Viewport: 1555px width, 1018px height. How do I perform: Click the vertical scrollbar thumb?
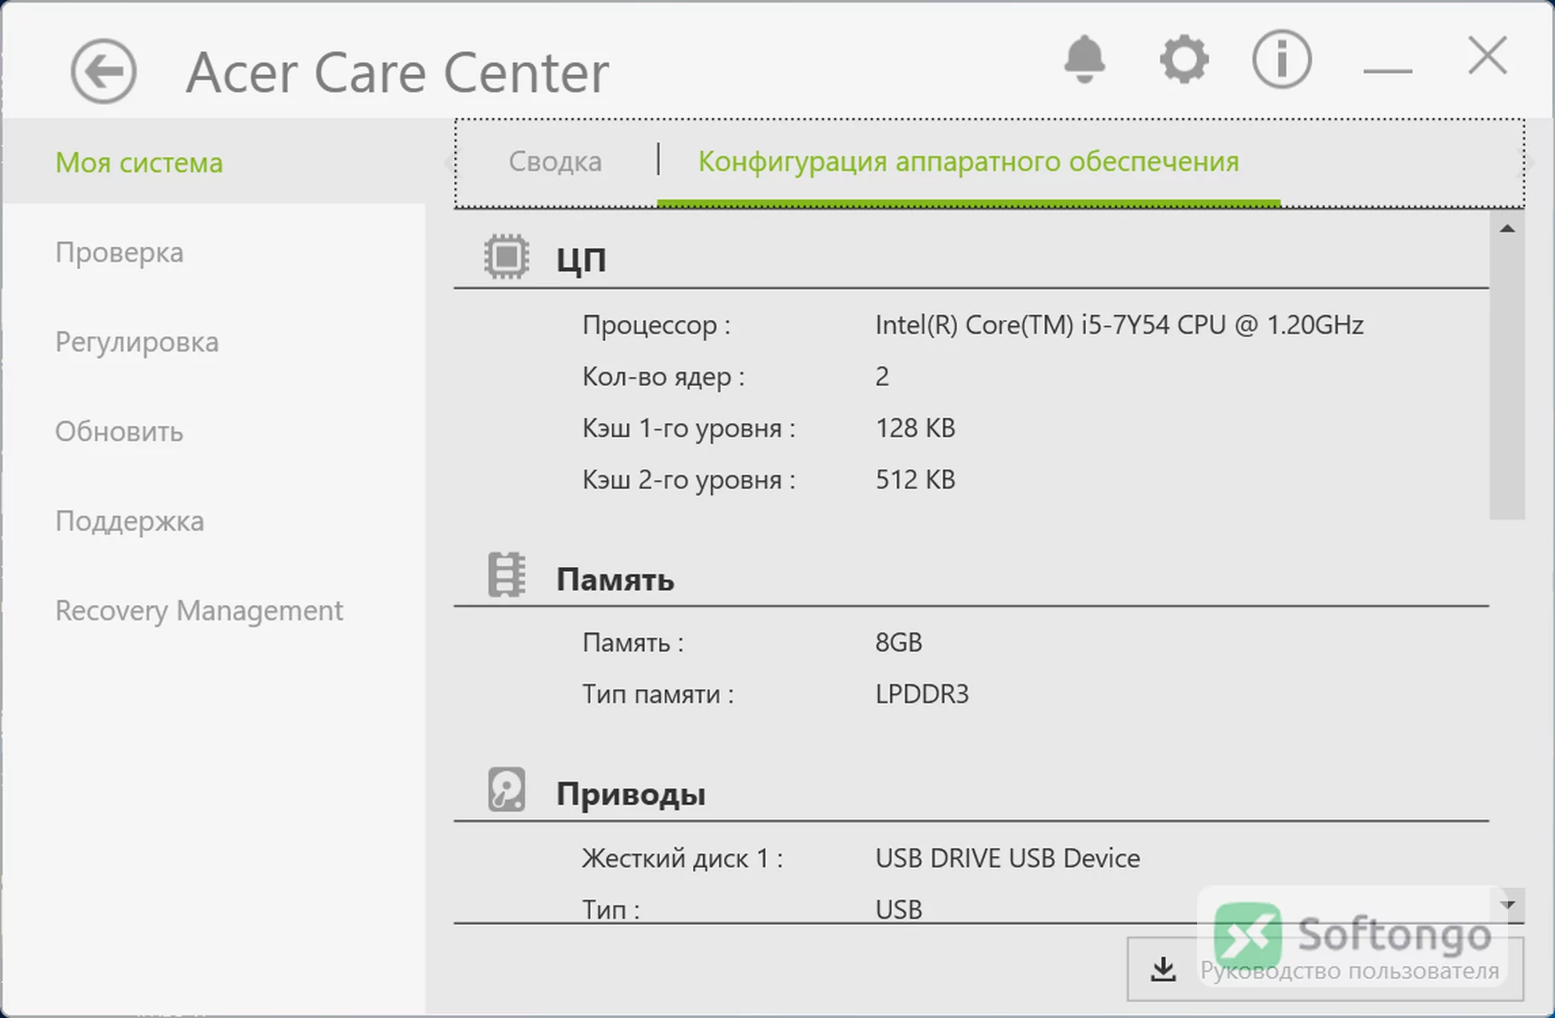point(1507,381)
